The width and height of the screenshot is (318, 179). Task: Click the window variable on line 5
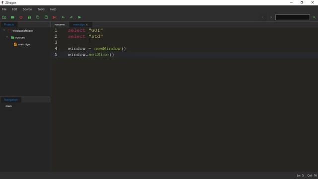click(77, 55)
